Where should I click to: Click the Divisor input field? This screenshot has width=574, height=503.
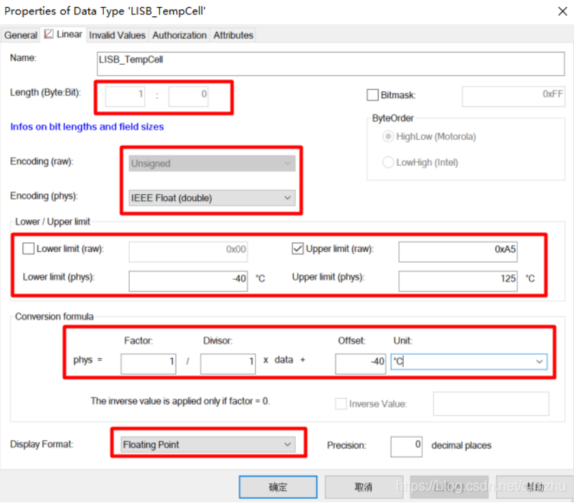pyautogui.click(x=228, y=364)
